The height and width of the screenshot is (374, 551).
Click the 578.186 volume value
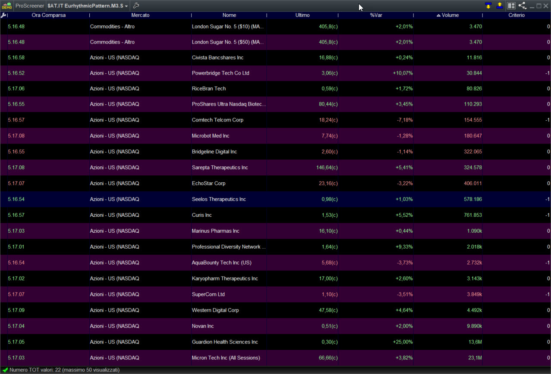473,199
